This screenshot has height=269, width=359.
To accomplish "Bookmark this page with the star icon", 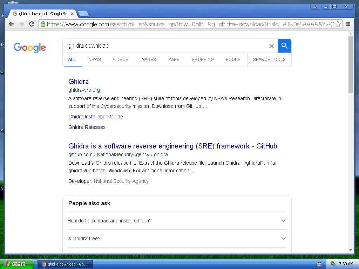I will coord(338,24).
